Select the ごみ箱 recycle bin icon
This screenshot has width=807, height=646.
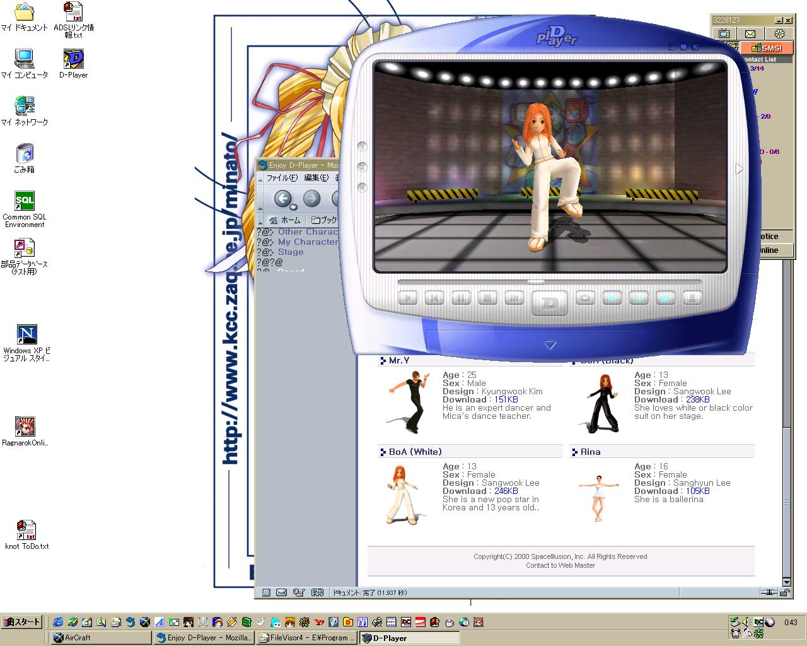tap(24, 159)
